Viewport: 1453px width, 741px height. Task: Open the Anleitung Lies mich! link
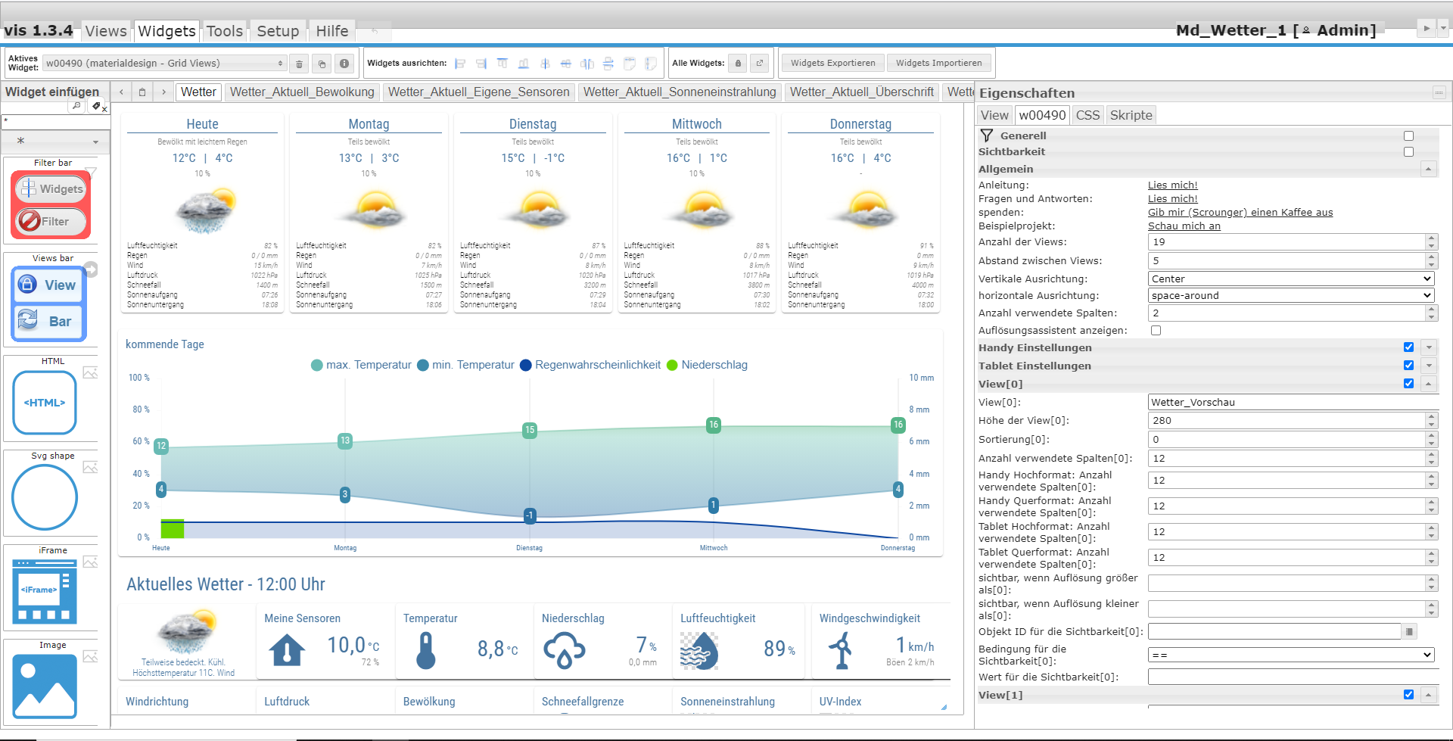click(1172, 185)
